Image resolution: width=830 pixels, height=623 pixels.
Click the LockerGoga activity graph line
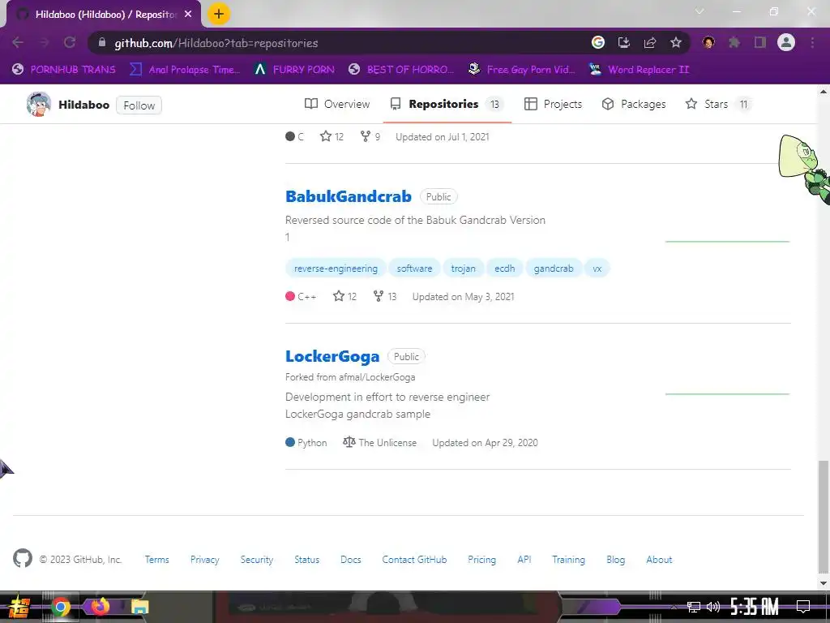pyautogui.click(x=727, y=393)
